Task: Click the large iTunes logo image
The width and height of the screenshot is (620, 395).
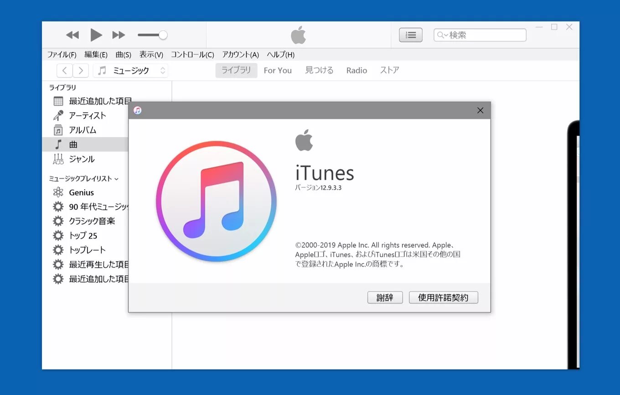Action: click(x=216, y=201)
